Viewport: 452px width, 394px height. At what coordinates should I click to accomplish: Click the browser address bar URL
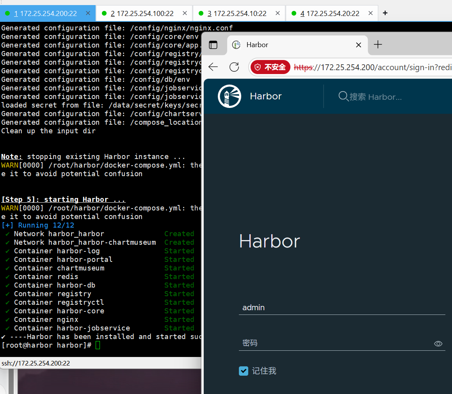tap(373, 67)
